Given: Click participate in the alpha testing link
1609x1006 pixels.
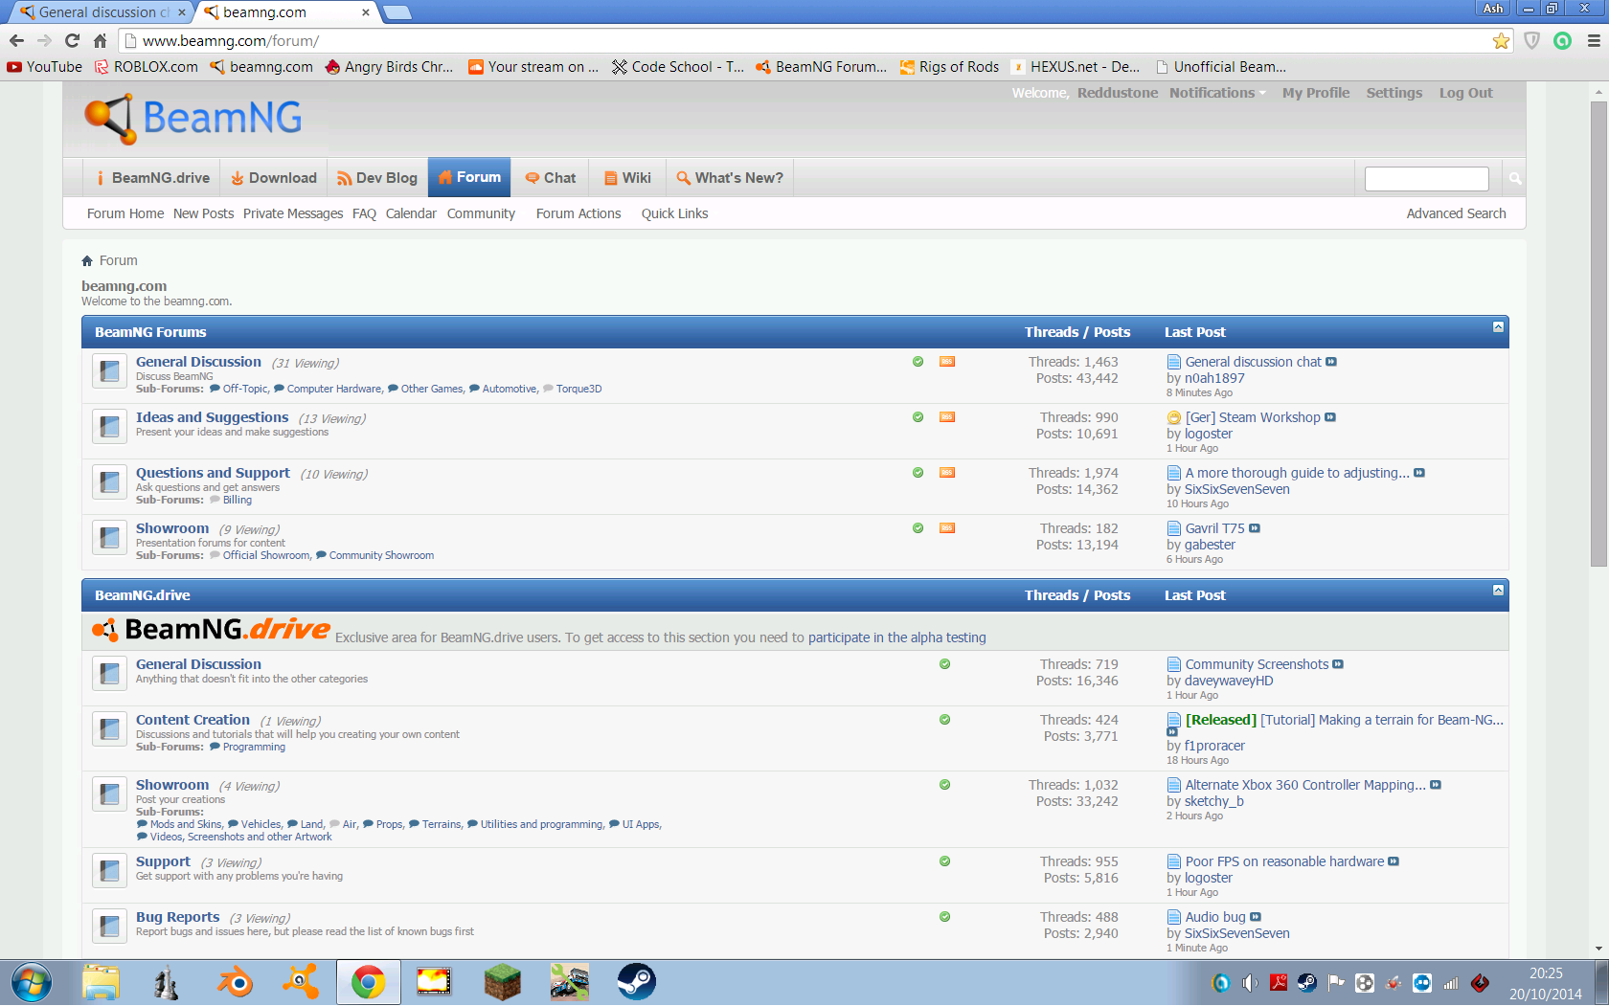Looking at the screenshot, I should click(x=896, y=637).
